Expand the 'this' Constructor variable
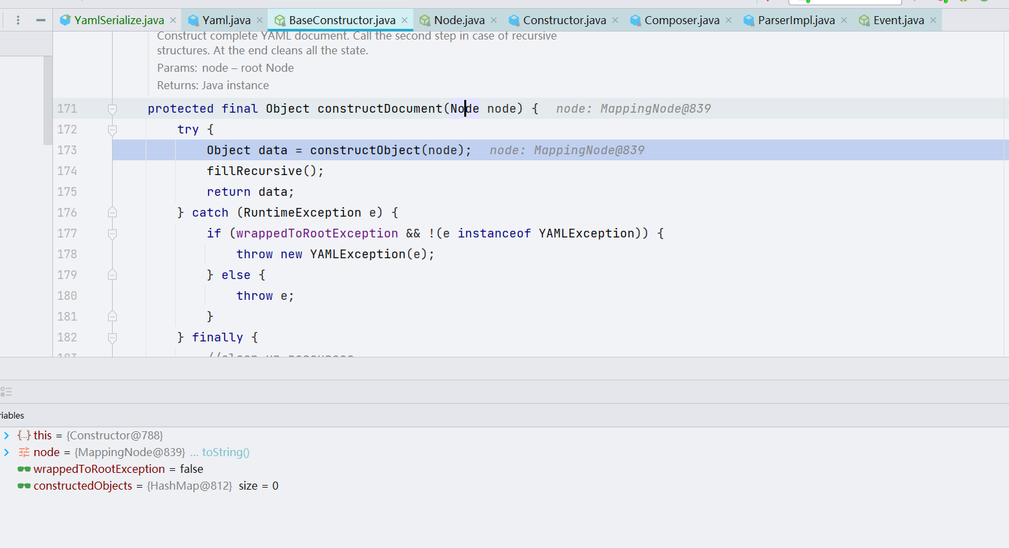Viewport: 1009px width, 548px height. click(x=7, y=436)
